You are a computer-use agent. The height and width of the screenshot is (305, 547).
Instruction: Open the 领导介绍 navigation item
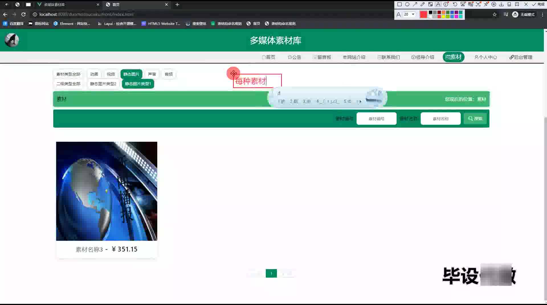(423, 57)
